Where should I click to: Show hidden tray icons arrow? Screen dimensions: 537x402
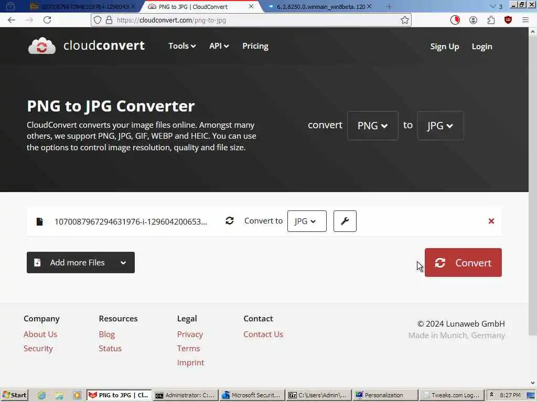click(x=491, y=395)
